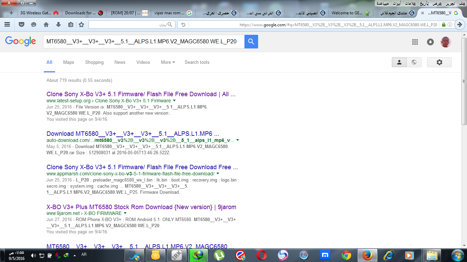467x262 pixels.
Task: Switch to the Welcome to GE tab
Action: click(351, 13)
